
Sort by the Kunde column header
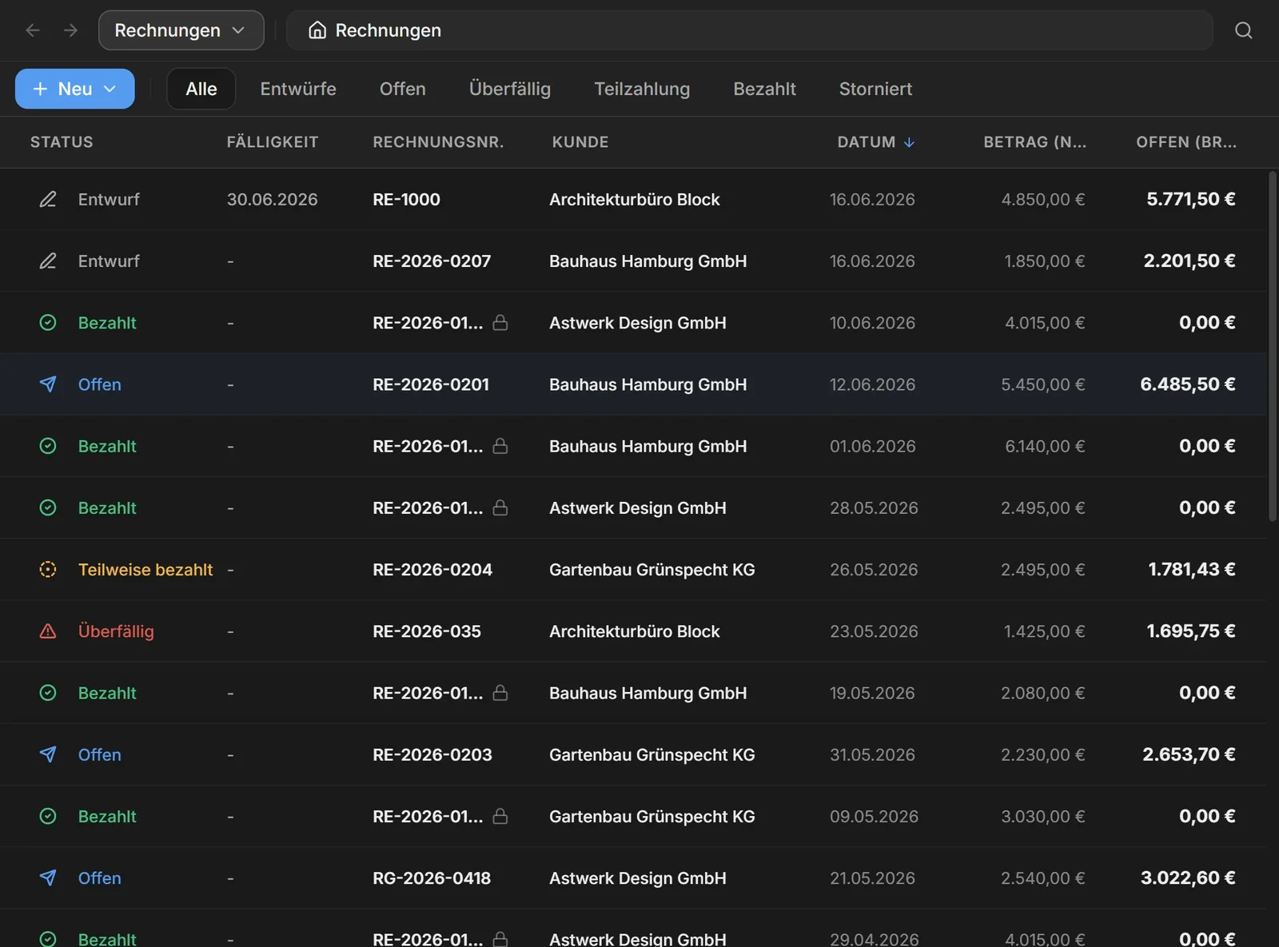[x=580, y=142]
